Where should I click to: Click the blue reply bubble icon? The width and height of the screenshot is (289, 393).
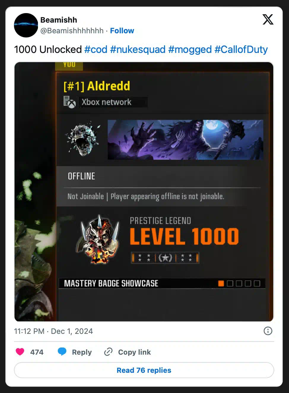point(62,352)
